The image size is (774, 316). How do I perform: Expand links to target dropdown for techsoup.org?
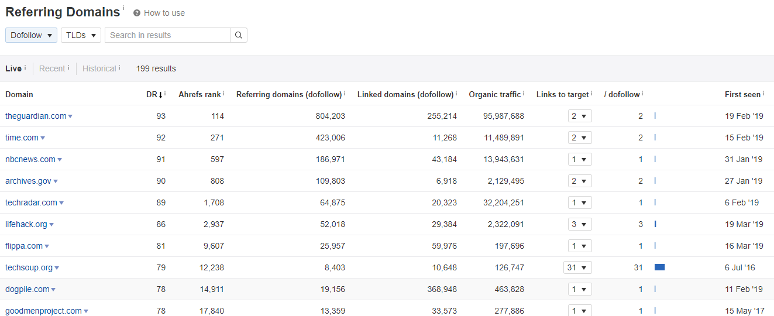(x=578, y=267)
